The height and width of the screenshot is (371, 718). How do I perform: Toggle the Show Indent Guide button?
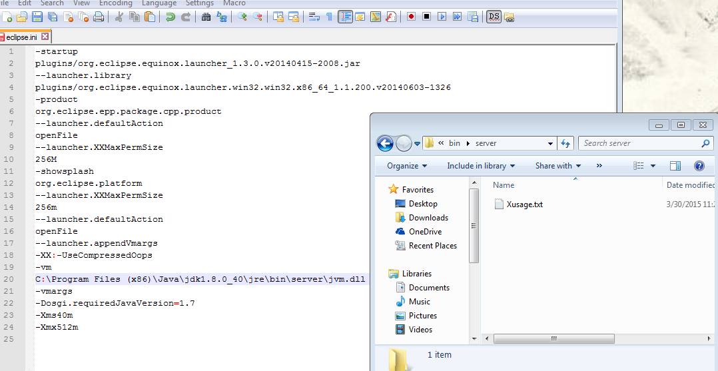pos(345,17)
